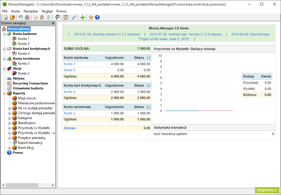Select Strona główna in the navigation tree

click(x=19, y=29)
